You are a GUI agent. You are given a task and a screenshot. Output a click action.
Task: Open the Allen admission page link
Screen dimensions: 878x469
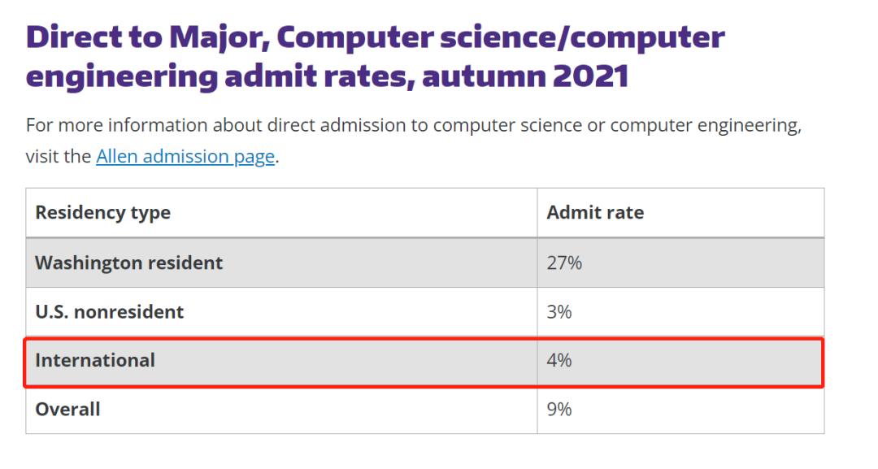185,156
